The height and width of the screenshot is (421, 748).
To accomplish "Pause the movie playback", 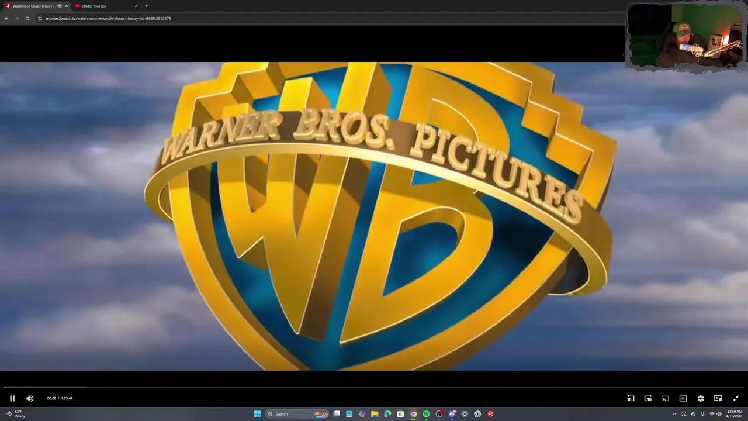I will 12,398.
